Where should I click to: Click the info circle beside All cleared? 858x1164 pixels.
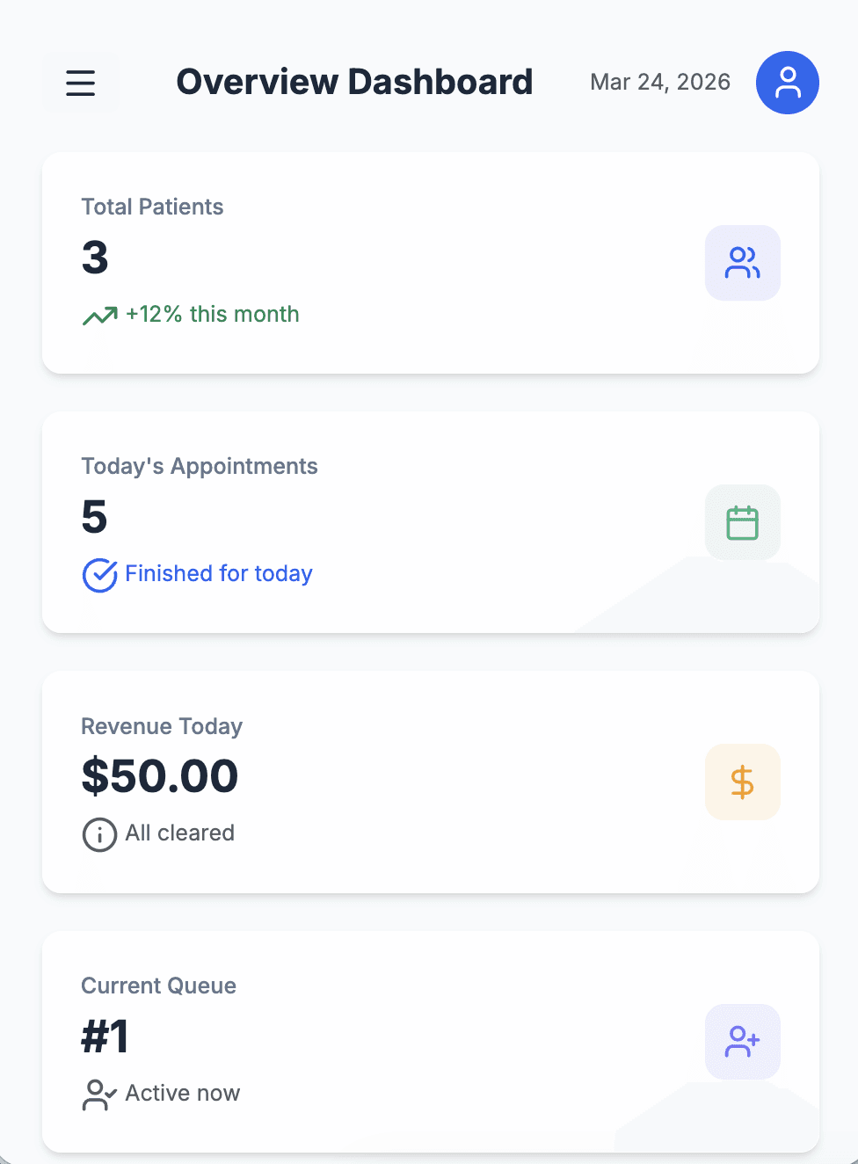click(99, 834)
